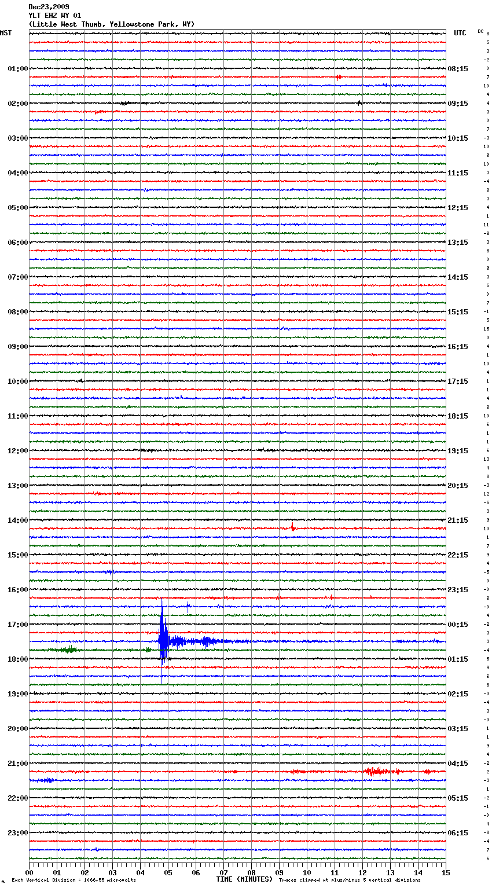Image resolution: width=492 pixels, height=888 pixels.
Task: Click the 23:15 UTC time label
Action: click(x=458, y=590)
